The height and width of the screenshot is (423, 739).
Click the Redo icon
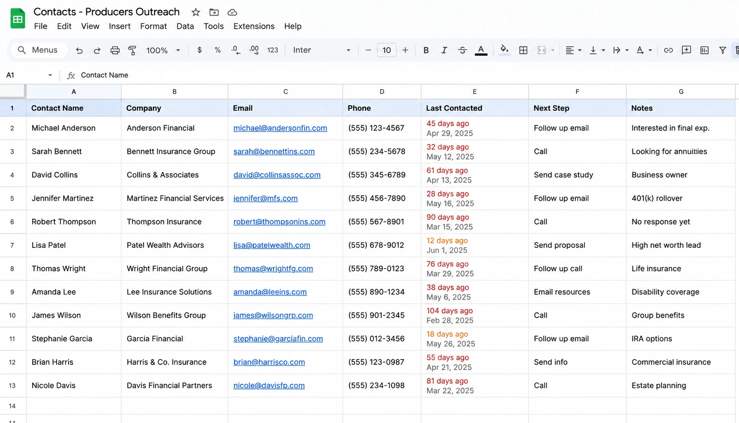[x=97, y=50]
